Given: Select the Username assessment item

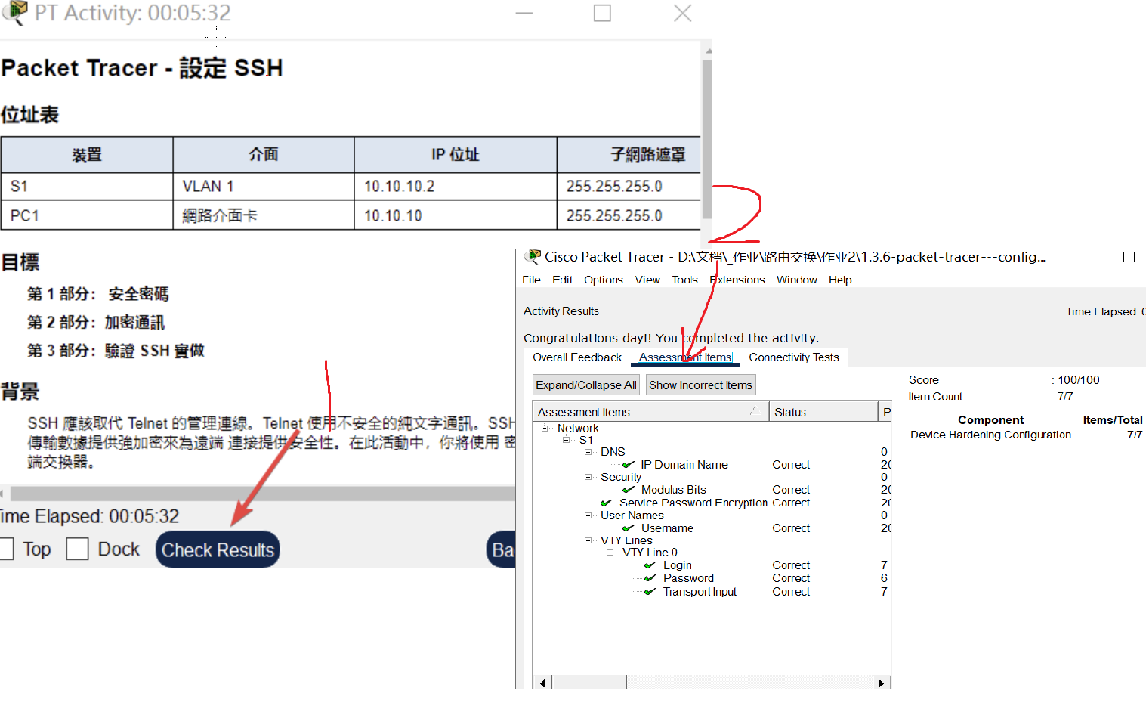Looking at the screenshot, I should pyautogui.click(x=667, y=528).
